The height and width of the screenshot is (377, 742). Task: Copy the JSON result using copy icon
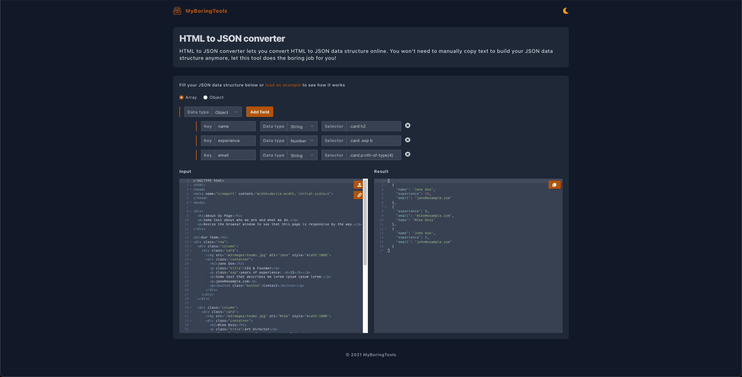point(554,185)
